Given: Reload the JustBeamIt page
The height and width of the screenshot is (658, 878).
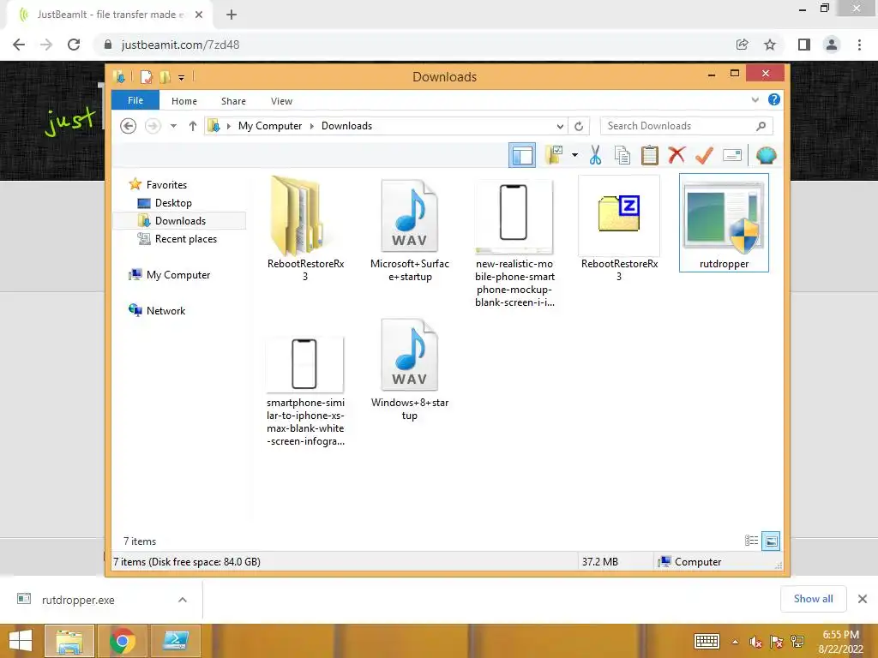Looking at the screenshot, I should pyautogui.click(x=74, y=45).
